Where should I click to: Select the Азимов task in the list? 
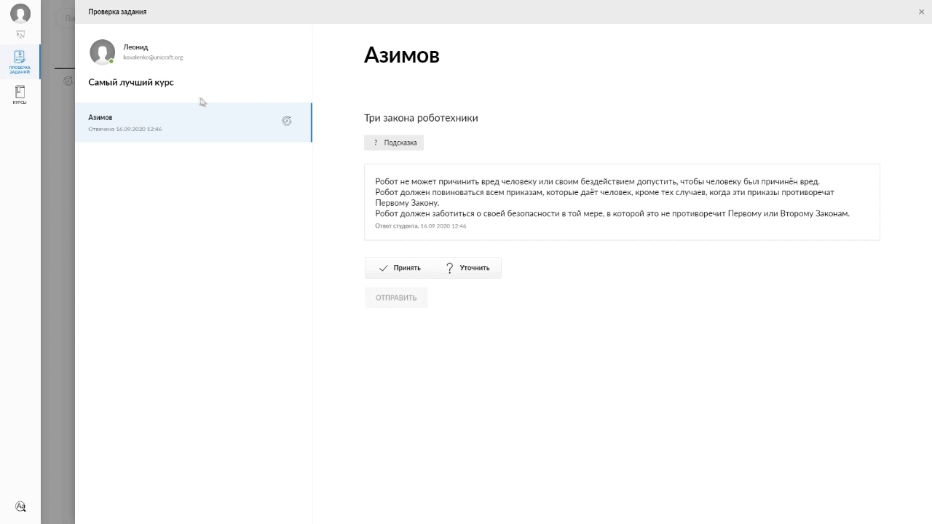(x=194, y=122)
